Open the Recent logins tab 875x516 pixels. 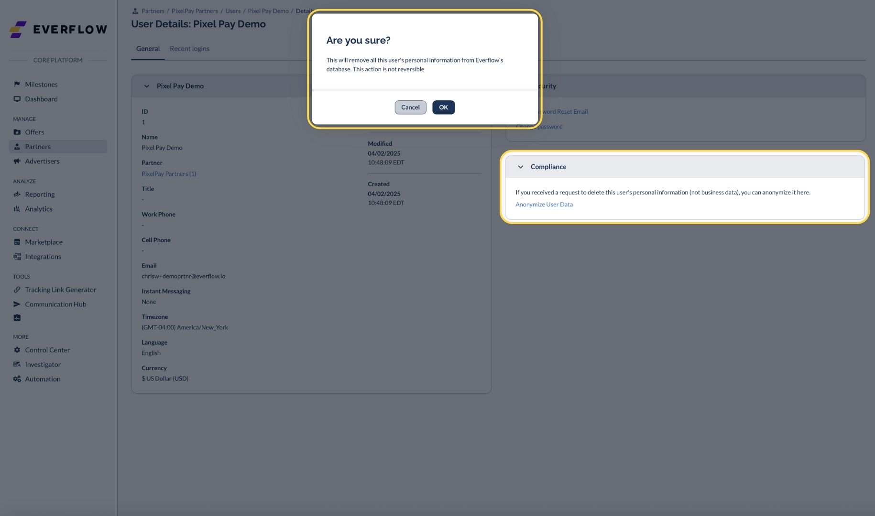[189, 49]
